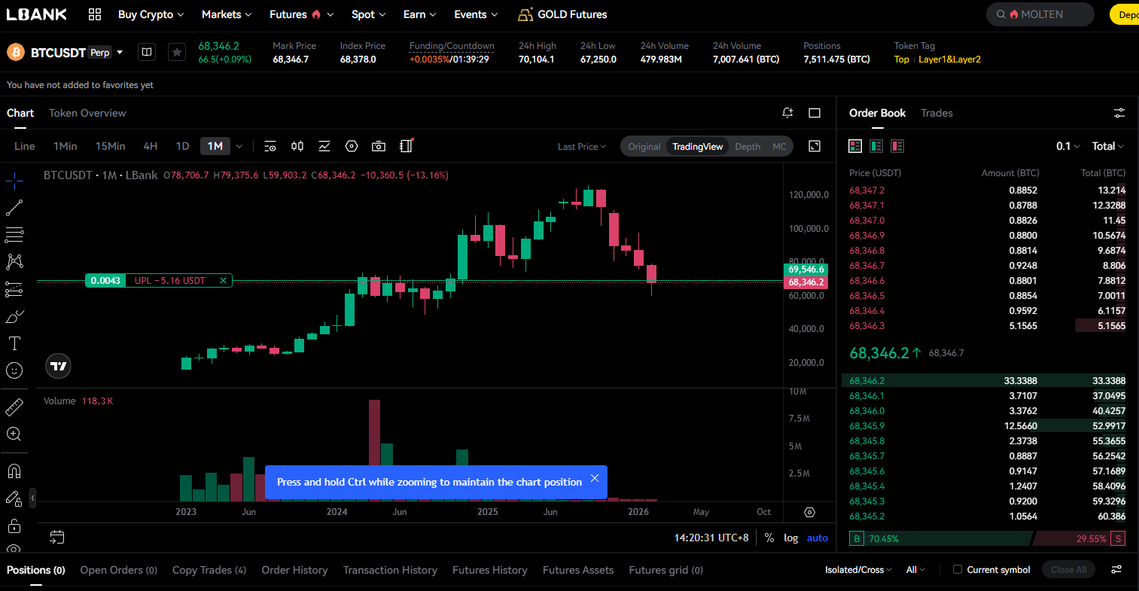1139x591 pixels.
Task: Click the Close All button
Action: point(1069,570)
